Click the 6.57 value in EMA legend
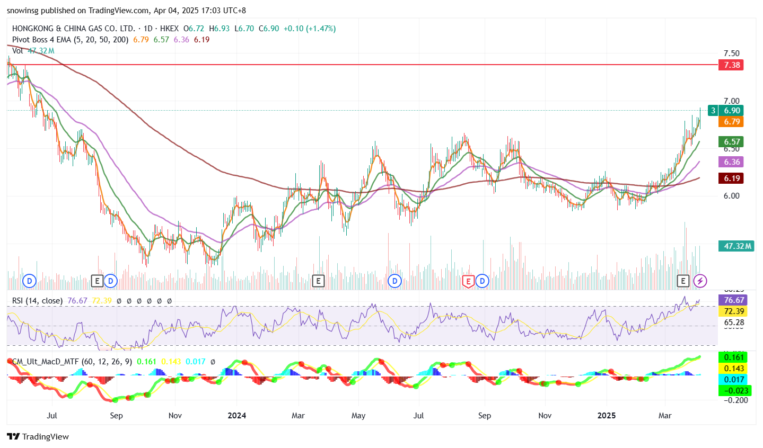 [x=161, y=40]
